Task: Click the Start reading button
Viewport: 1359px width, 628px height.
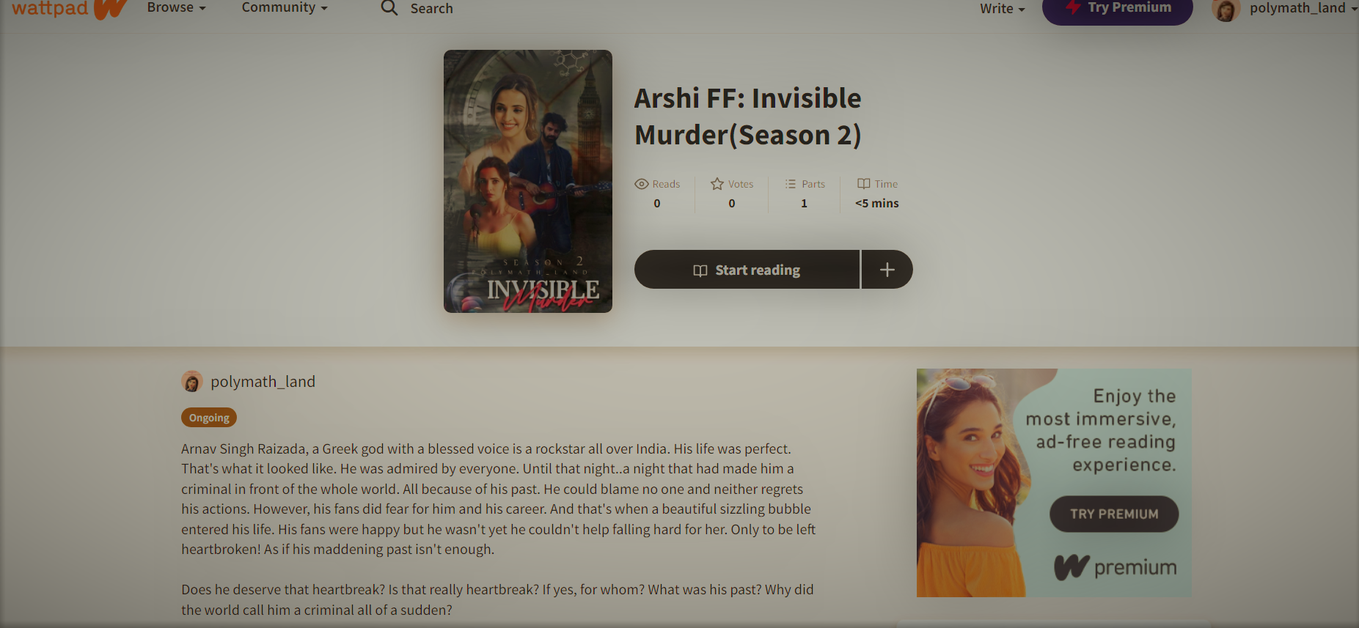Action: pyautogui.click(x=747, y=270)
